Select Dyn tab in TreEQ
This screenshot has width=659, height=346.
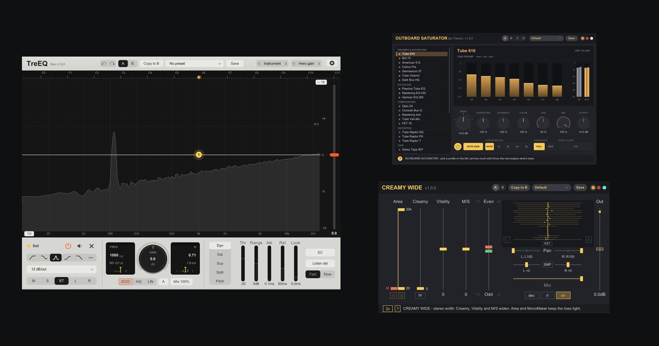pos(220,245)
